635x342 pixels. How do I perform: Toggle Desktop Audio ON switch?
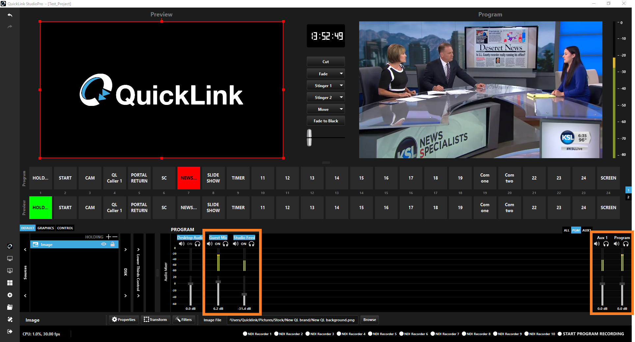(x=190, y=244)
